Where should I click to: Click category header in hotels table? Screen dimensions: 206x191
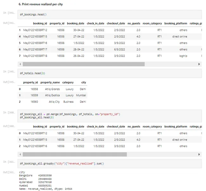pos(68,82)
